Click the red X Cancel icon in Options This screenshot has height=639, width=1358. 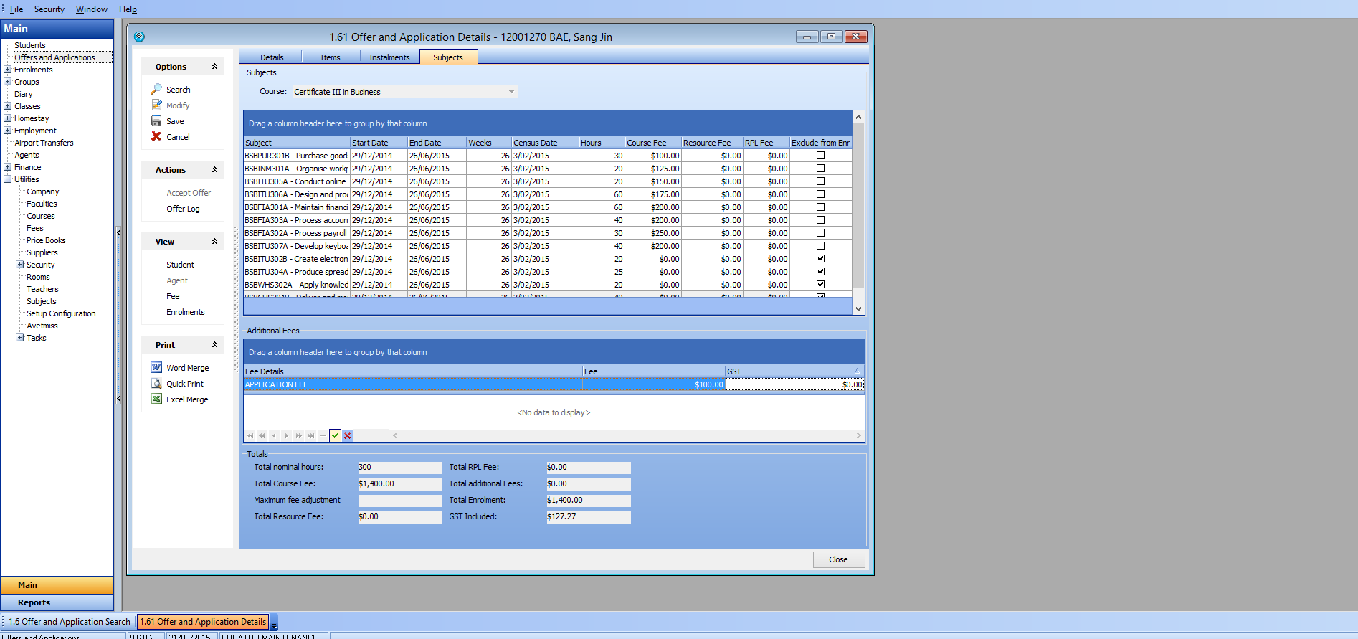pyautogui.click(x=156, y=137)
